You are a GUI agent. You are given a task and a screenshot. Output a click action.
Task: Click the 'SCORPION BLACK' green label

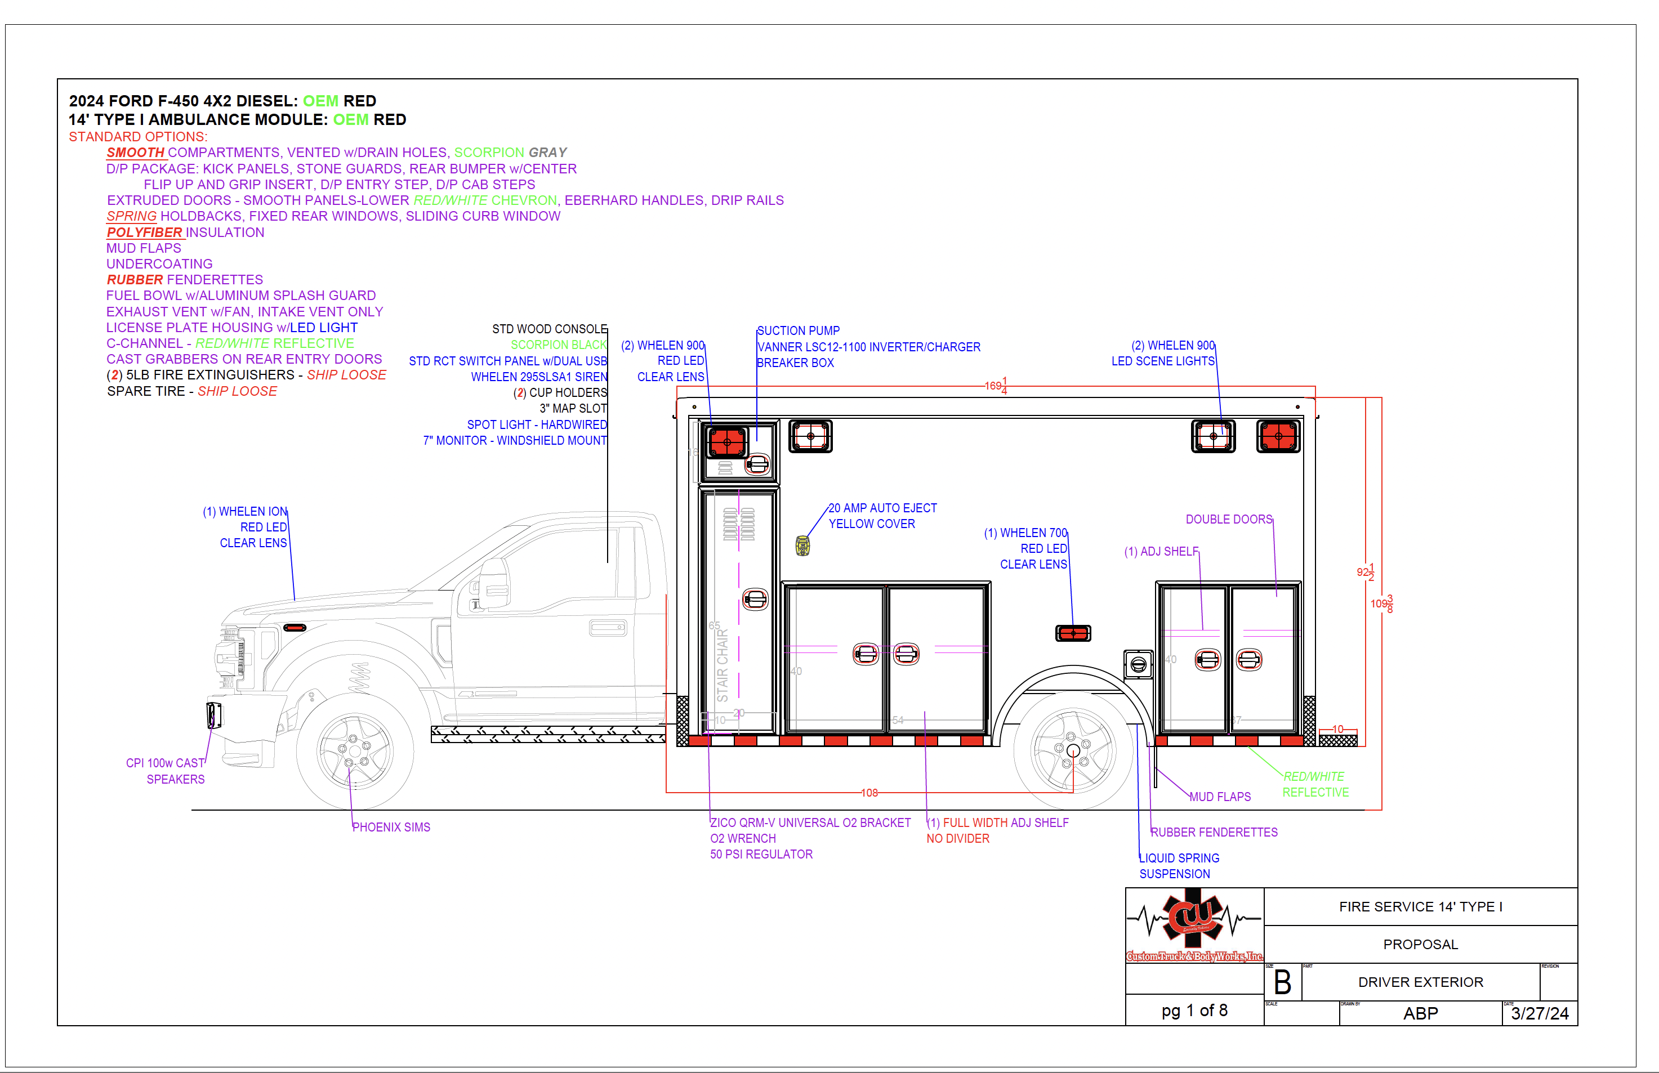[x=559, y=345]
